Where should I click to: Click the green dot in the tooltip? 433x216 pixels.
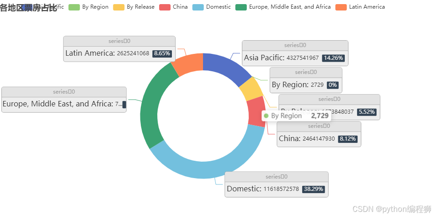[266, 116]
